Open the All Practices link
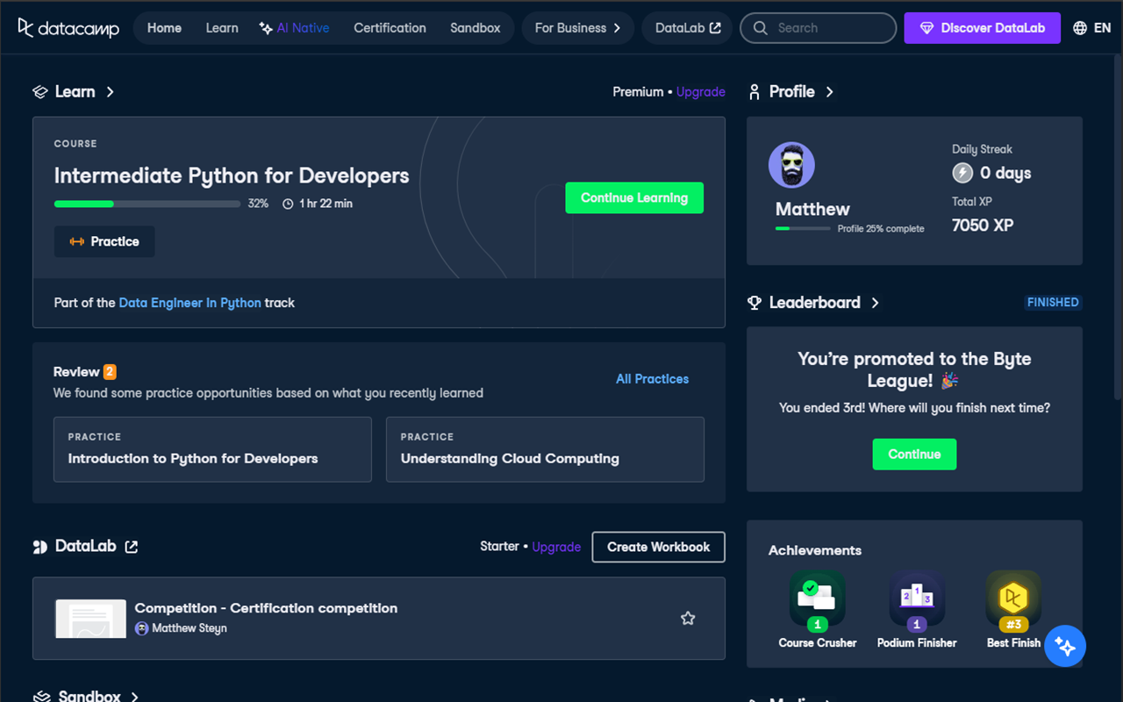1123x702 pixels. 652,379
